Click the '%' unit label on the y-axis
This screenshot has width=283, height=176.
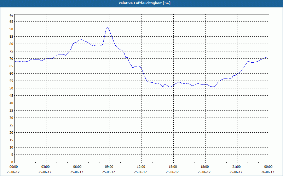[11, 16]
